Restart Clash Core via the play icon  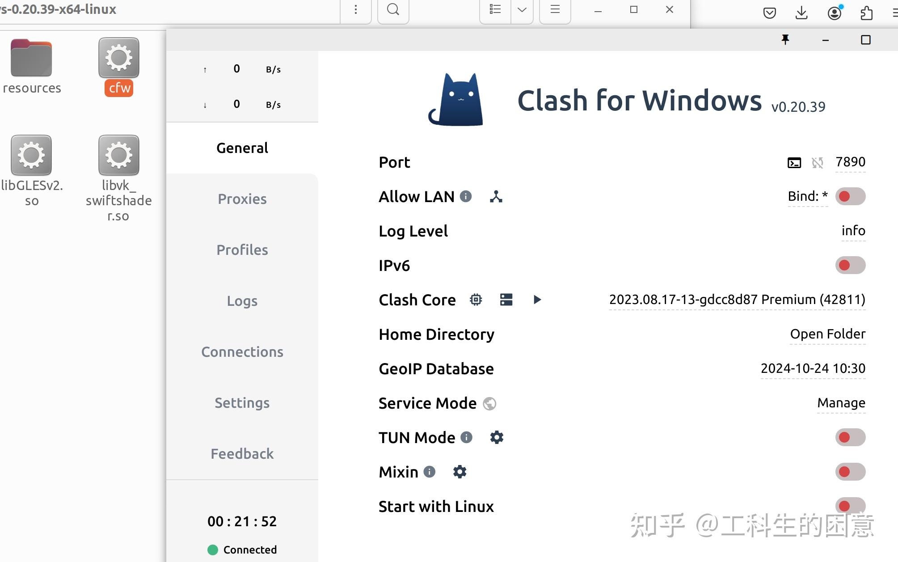pyautogui.click(x=537, y=300)
